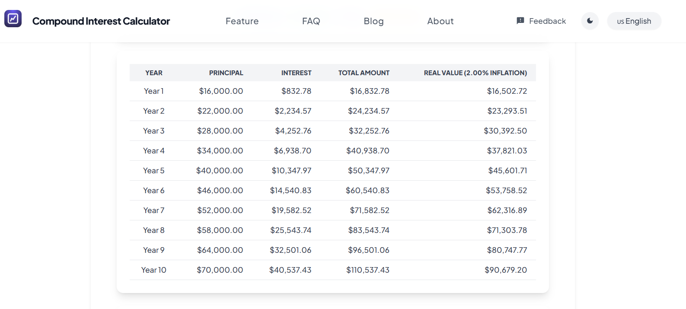Select the INTEREST column header
Screen dimensions: 686x309
tap(296, 73)
